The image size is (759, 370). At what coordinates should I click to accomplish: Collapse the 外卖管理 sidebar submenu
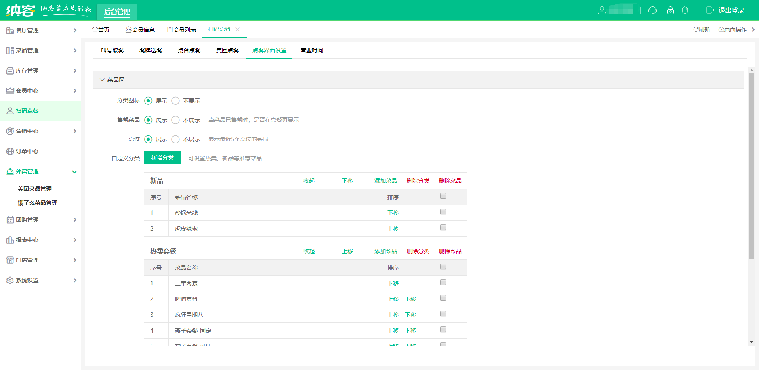tap(74, 171)
